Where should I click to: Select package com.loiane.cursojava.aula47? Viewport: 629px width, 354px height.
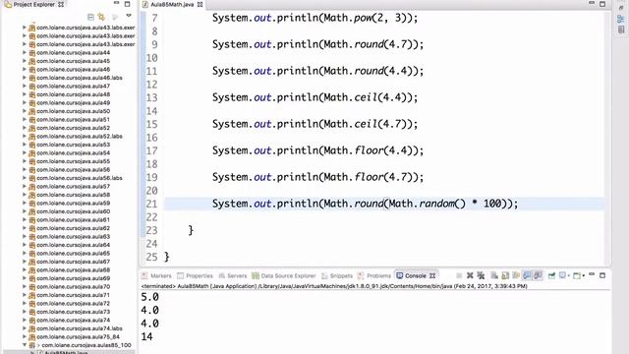[73, 86]
